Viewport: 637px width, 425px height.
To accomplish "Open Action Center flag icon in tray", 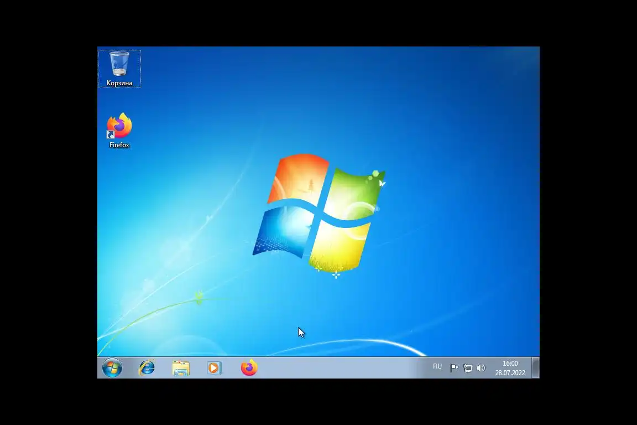I will click(x=454, y=368).
